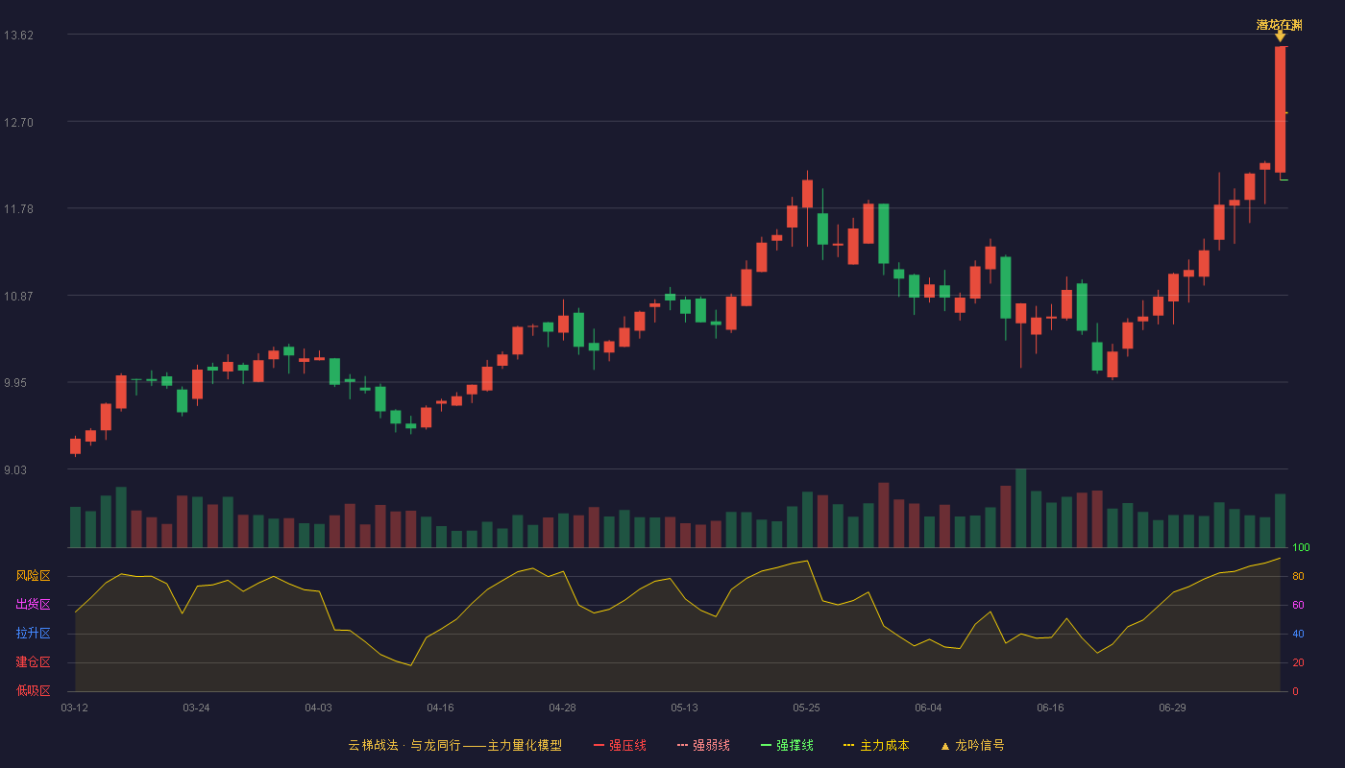Click the 05-25 date label
The image size is (1345, 768).
(807, 708)
